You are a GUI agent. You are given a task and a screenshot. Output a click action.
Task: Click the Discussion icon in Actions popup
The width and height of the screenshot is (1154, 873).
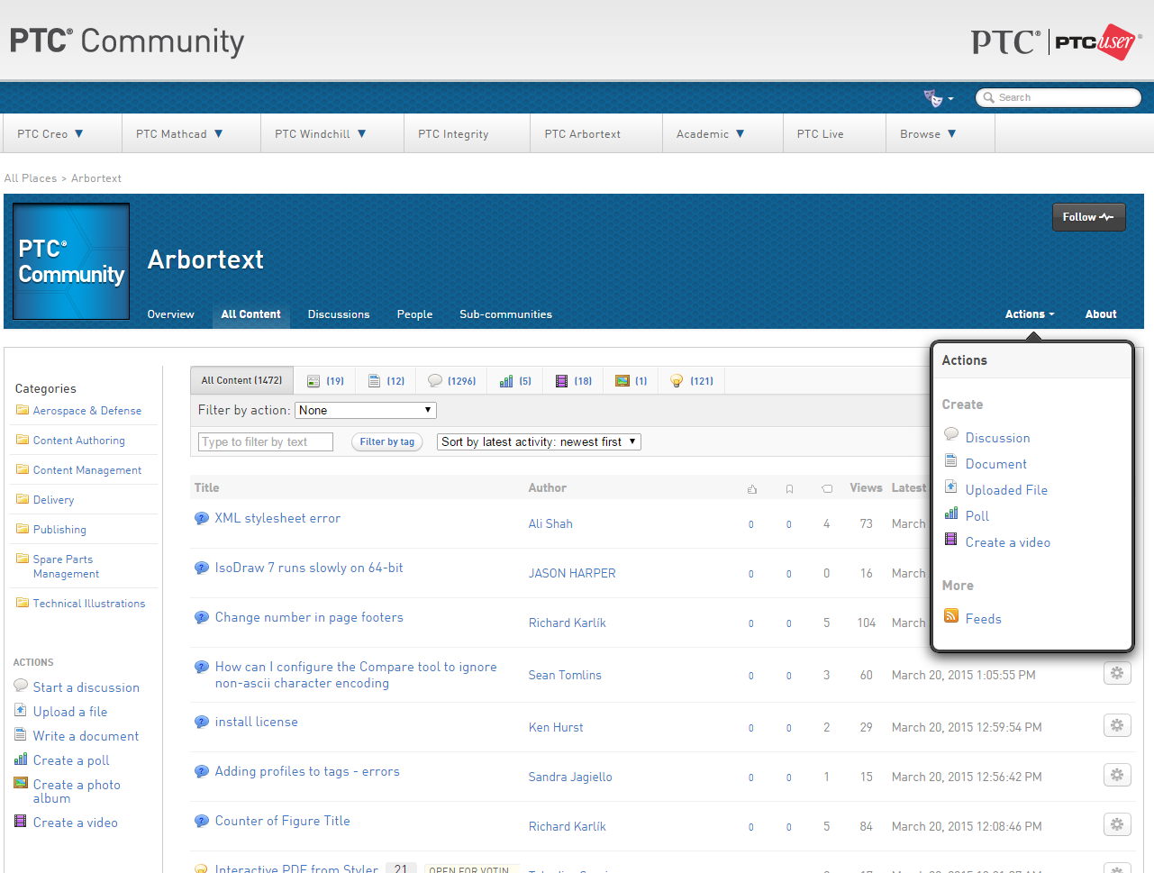951,434
